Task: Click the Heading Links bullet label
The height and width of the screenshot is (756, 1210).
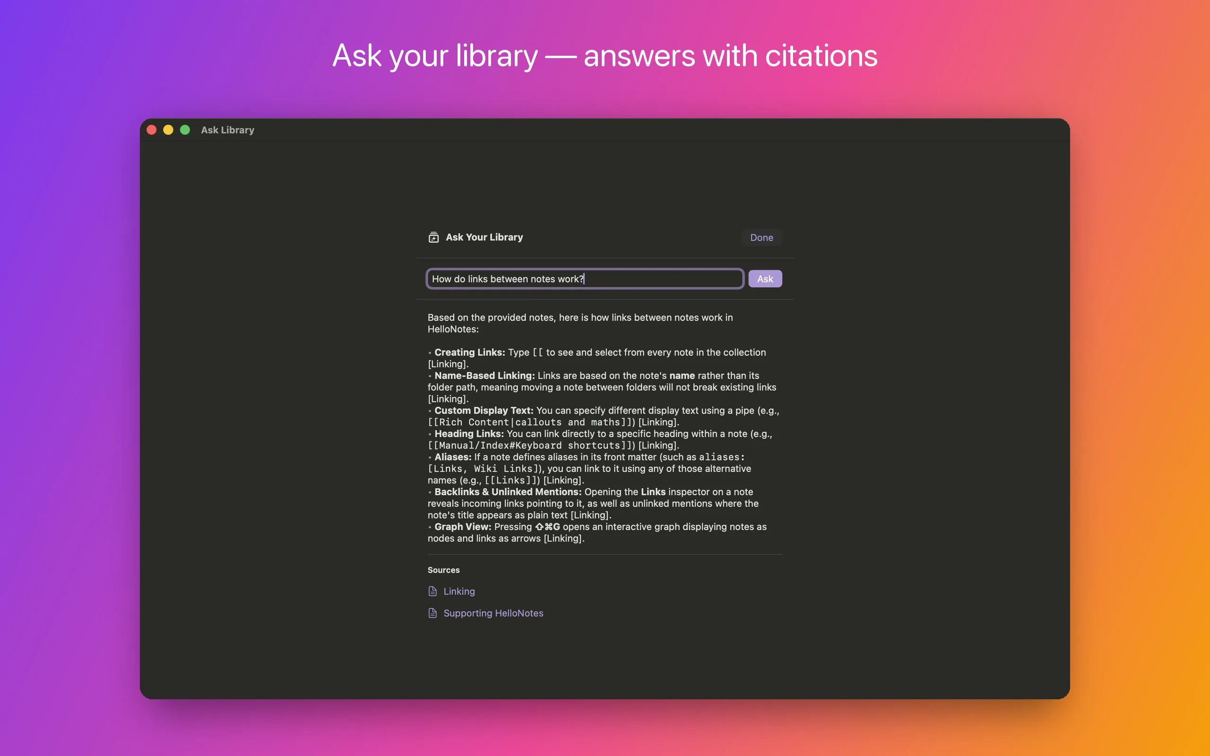Action: click(469, 434)
